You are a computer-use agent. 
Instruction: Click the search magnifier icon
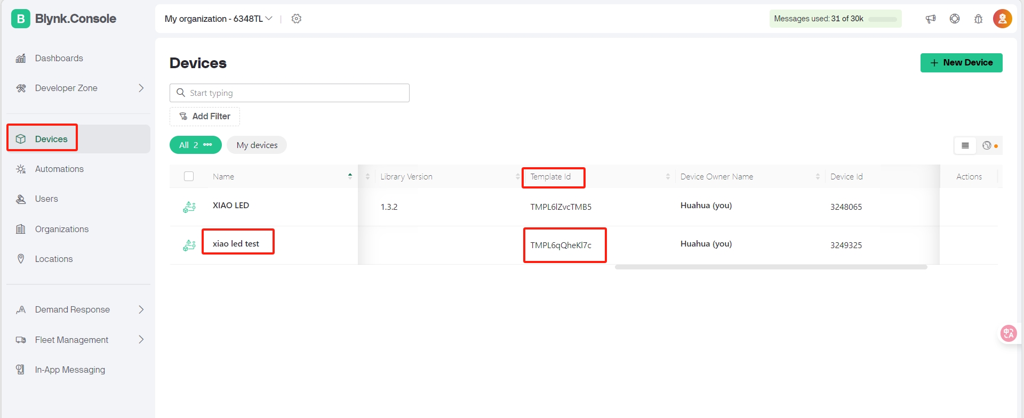pyautogui.click(x=181, y=93)
